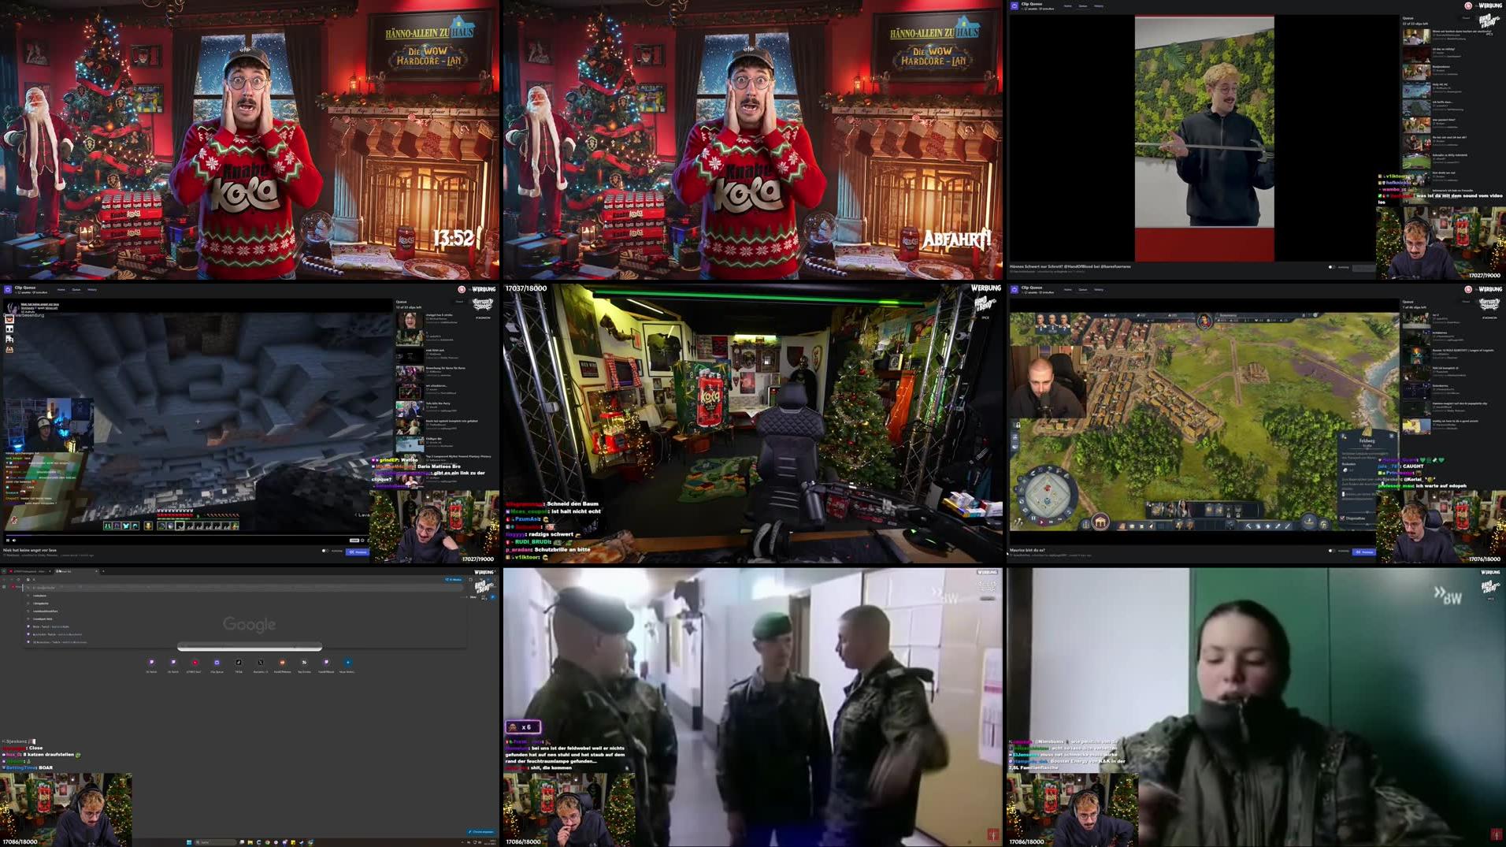Select a queued clip thumbnail in the Queue sidebar

click(x=410, y=320)
